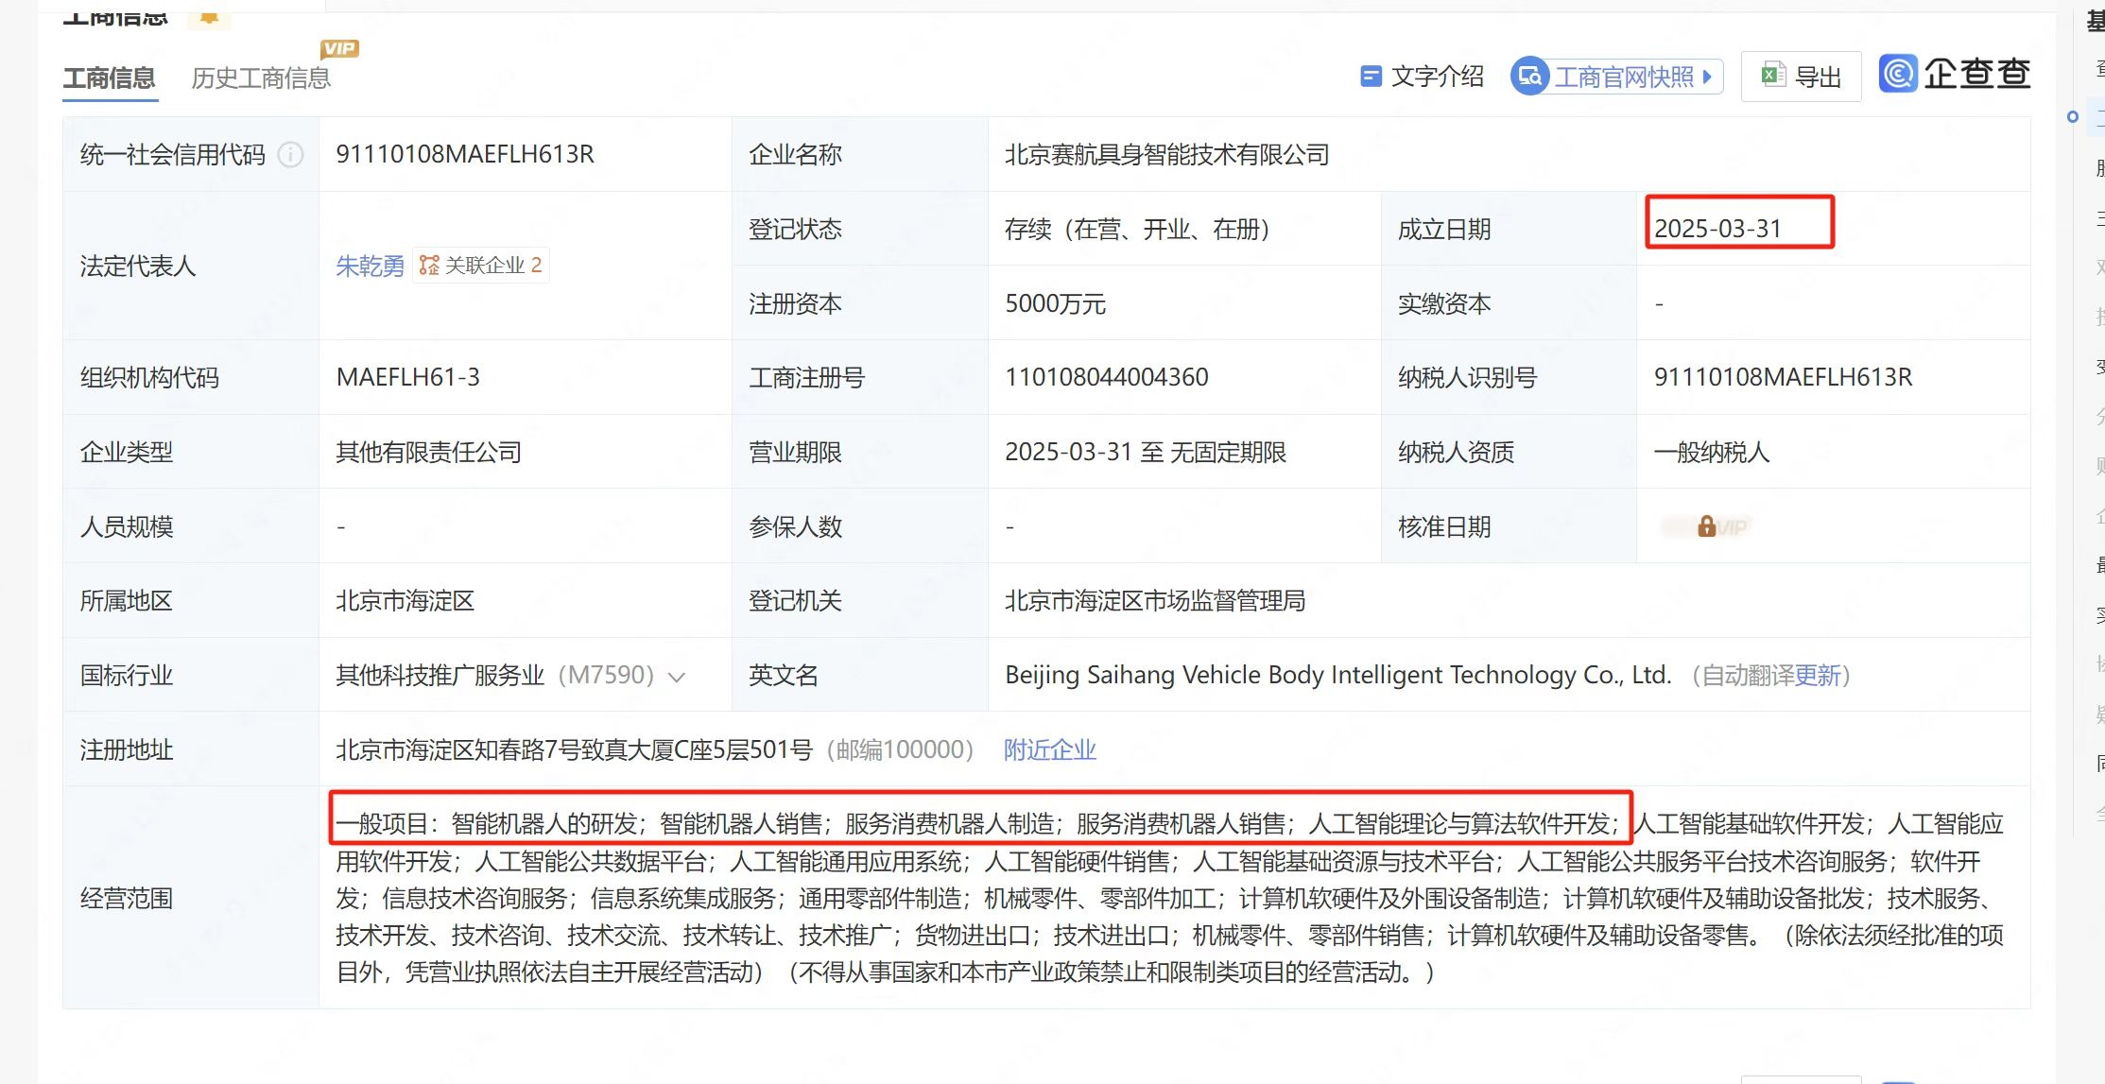Image resolution: width=2105 pixels, height=1084 pixels.
Task: Select company name 北京赛航具身智能技术有限公司
Action: pos(1166,154)
